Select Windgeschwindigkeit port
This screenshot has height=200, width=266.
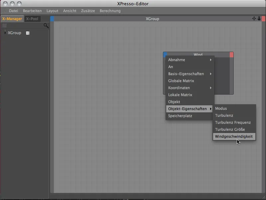click(234, 136)
